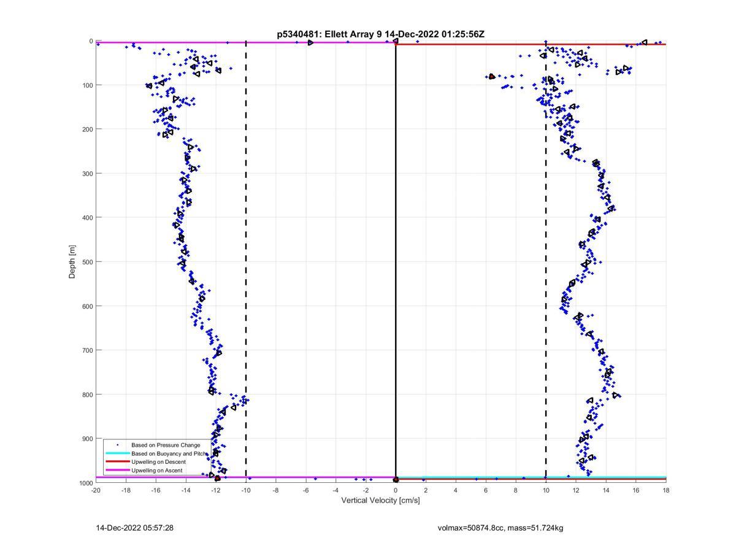Screen dimensions: 736x543
Task: Click the cyan line sample in legend
Action: point(117,453)
